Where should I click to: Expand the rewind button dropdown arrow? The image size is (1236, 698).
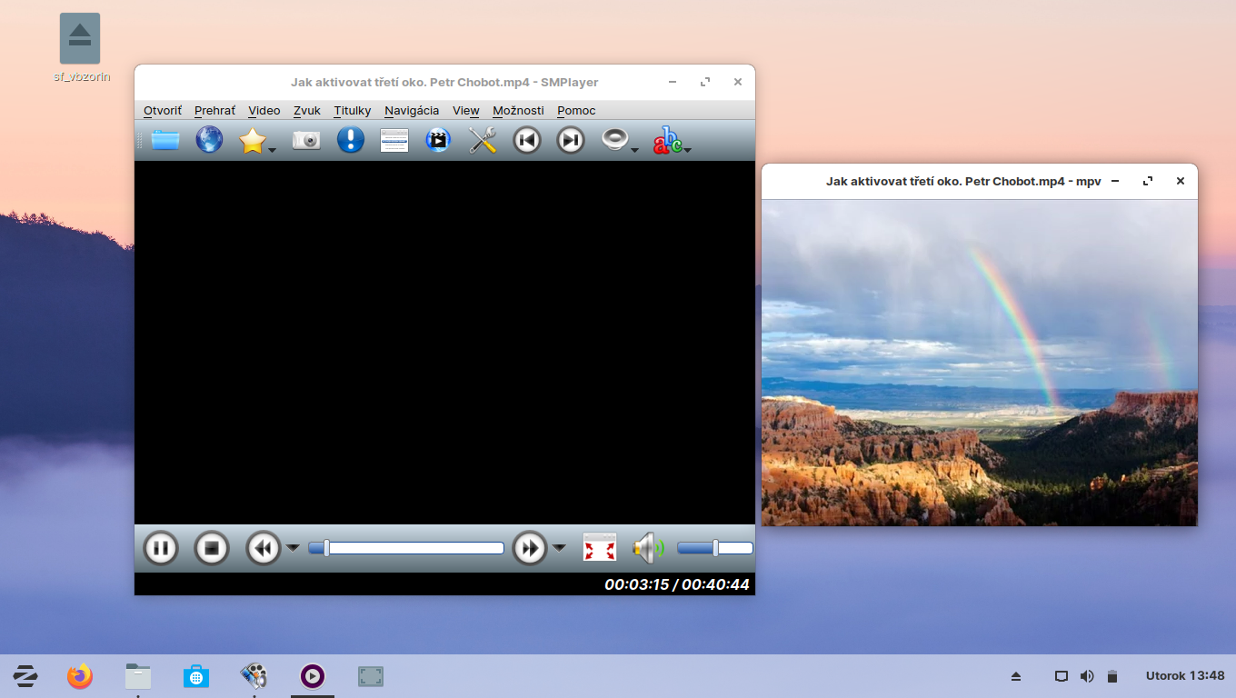click(293, 548)
